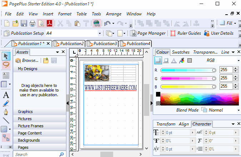Select the flower image on the page
Screen dimensions: 241x157
(97, 73)
